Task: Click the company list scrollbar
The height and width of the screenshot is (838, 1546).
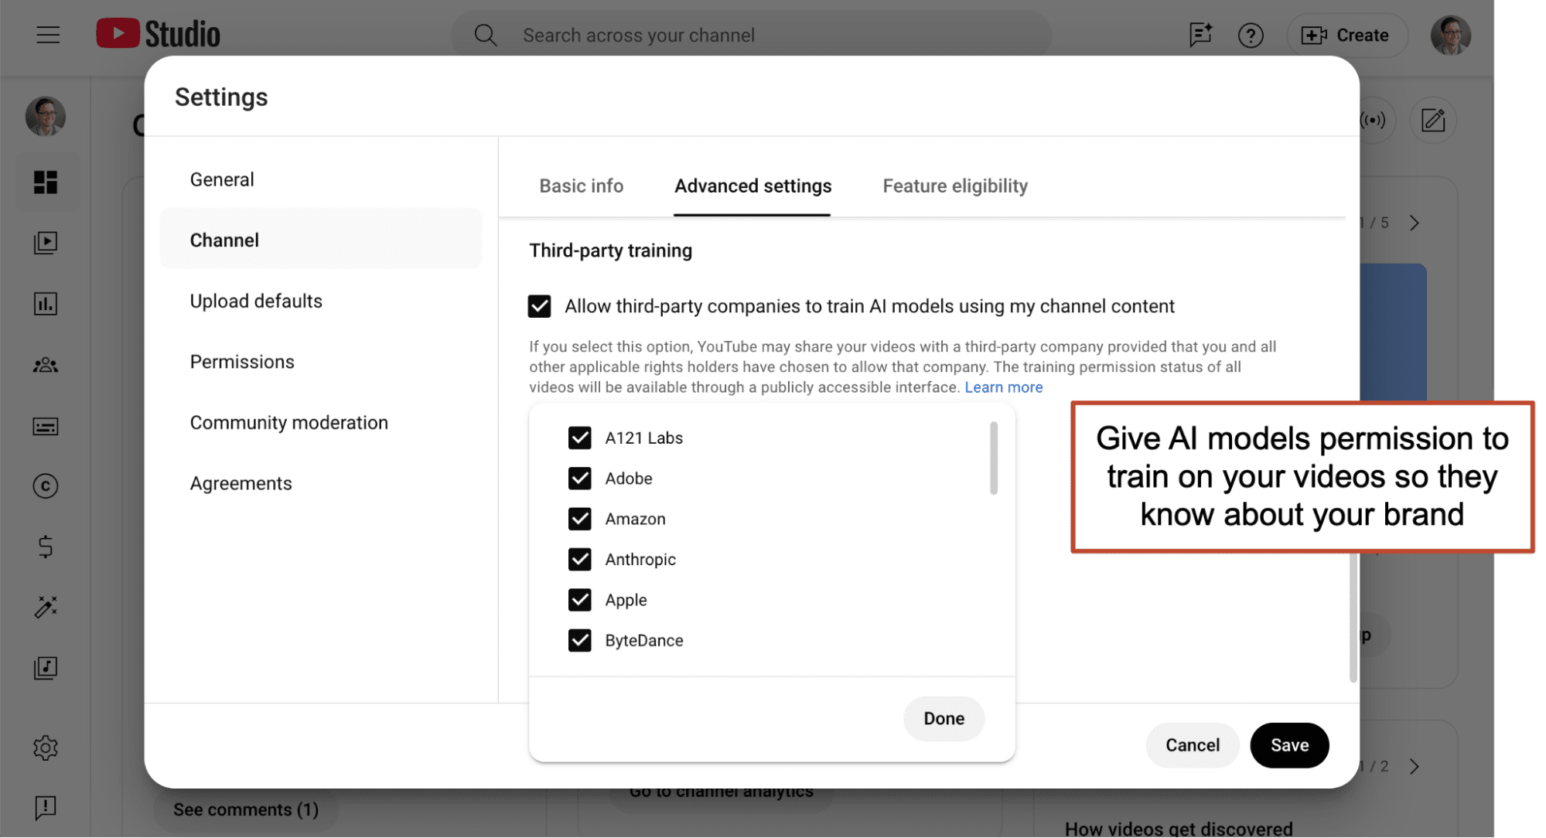Action: pyautogui.click(x=994, y=458)
